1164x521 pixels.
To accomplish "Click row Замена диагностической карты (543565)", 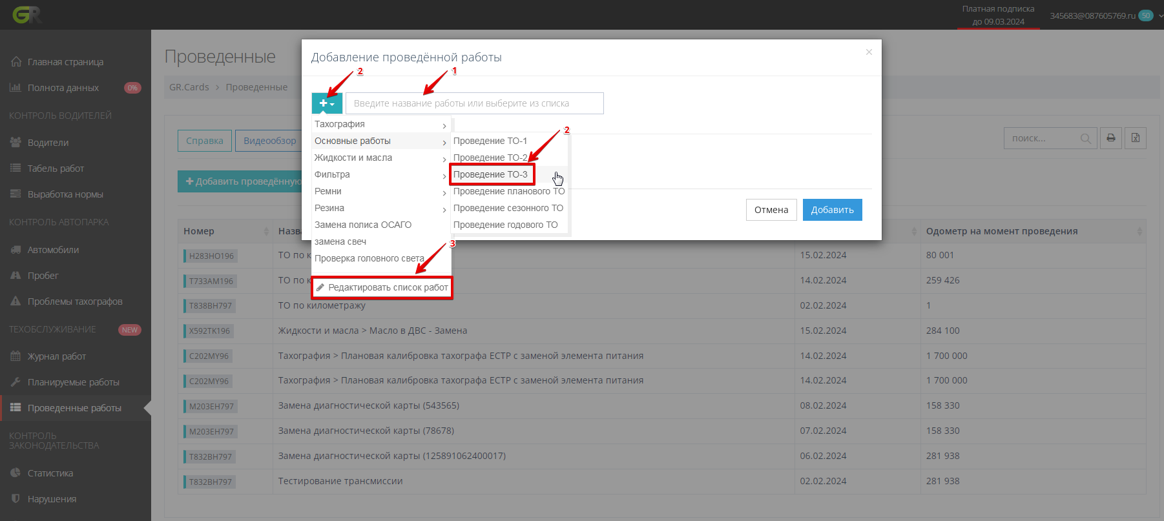I will tap(662, 406).
